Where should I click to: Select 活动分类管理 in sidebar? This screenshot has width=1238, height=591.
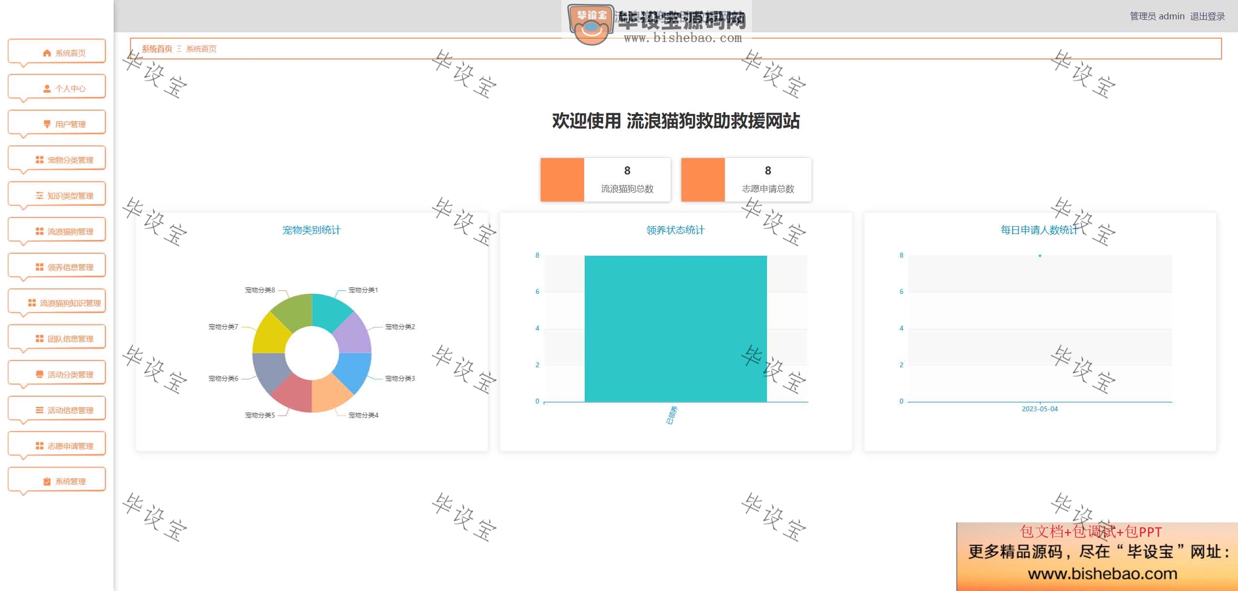(x=57, y=373)
